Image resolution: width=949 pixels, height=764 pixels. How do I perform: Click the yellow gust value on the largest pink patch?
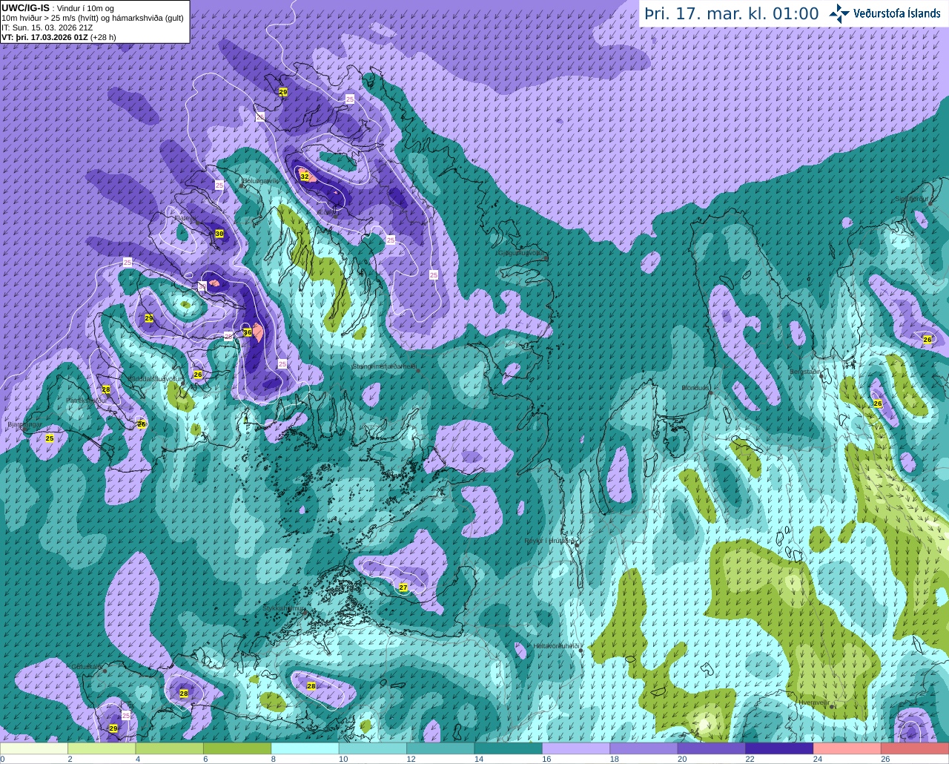point(247,332)
